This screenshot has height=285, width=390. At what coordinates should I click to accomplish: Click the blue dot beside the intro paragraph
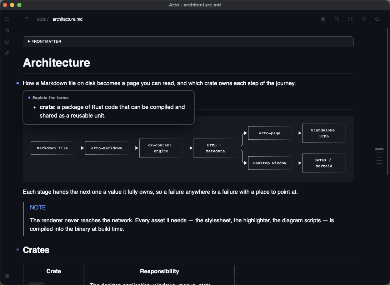(x=17, y=83)
